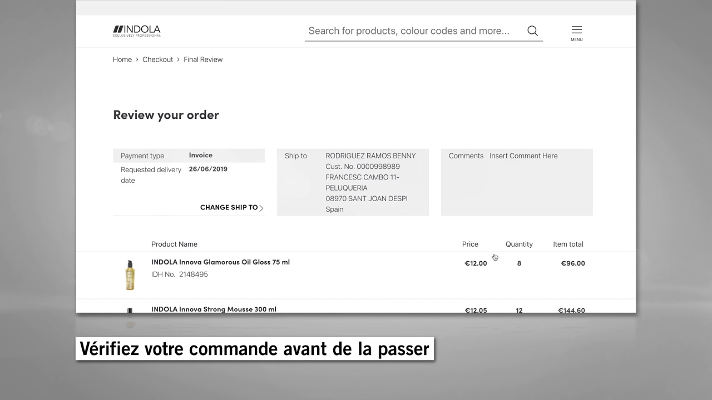Click the €96.00 item total

point(572,263)
